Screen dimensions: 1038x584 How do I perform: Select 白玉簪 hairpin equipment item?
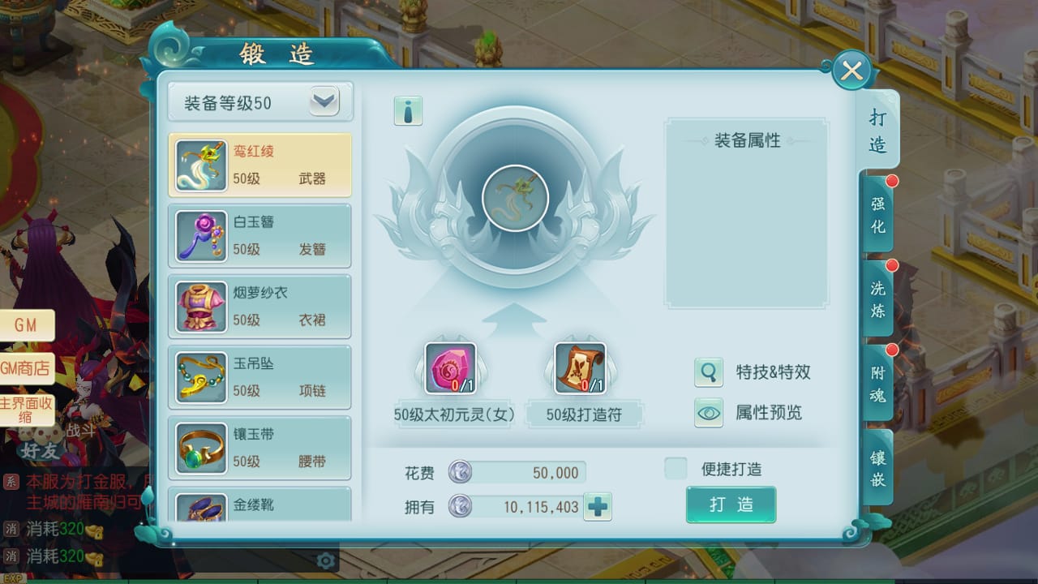(259, 235)
